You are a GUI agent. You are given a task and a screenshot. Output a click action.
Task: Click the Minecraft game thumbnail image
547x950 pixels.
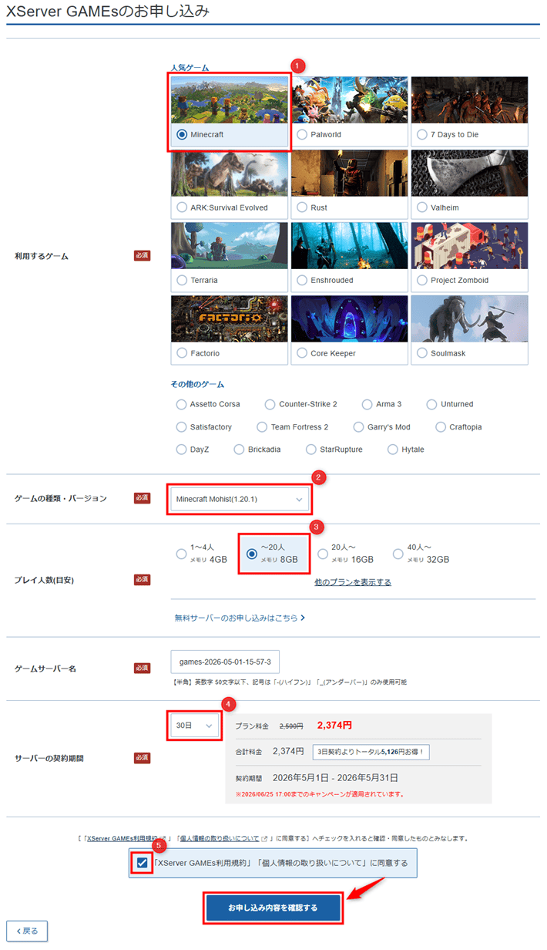tap(230, 99)
